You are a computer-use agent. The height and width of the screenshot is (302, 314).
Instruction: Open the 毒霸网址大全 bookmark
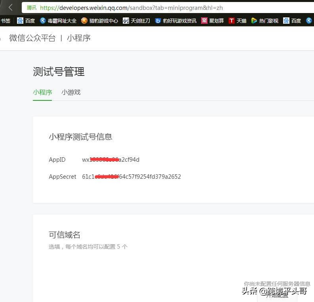coord(58,21)
